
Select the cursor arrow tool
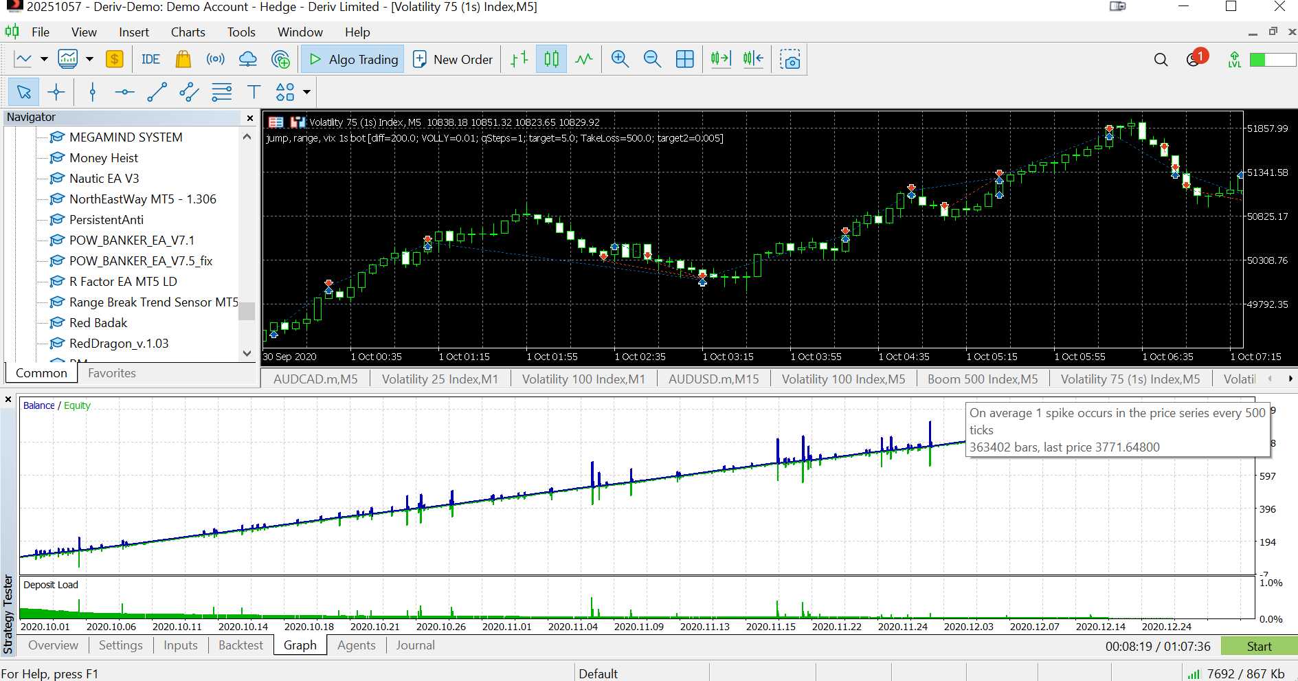click(24, 91)
